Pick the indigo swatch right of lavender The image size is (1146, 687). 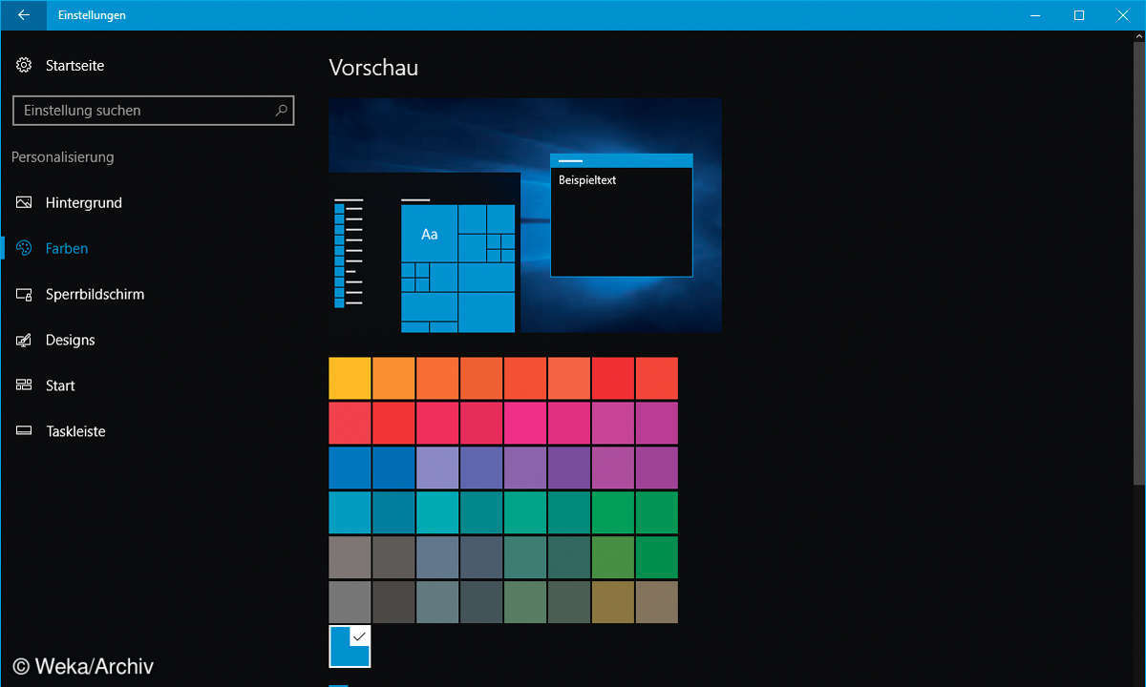(481, 468)
